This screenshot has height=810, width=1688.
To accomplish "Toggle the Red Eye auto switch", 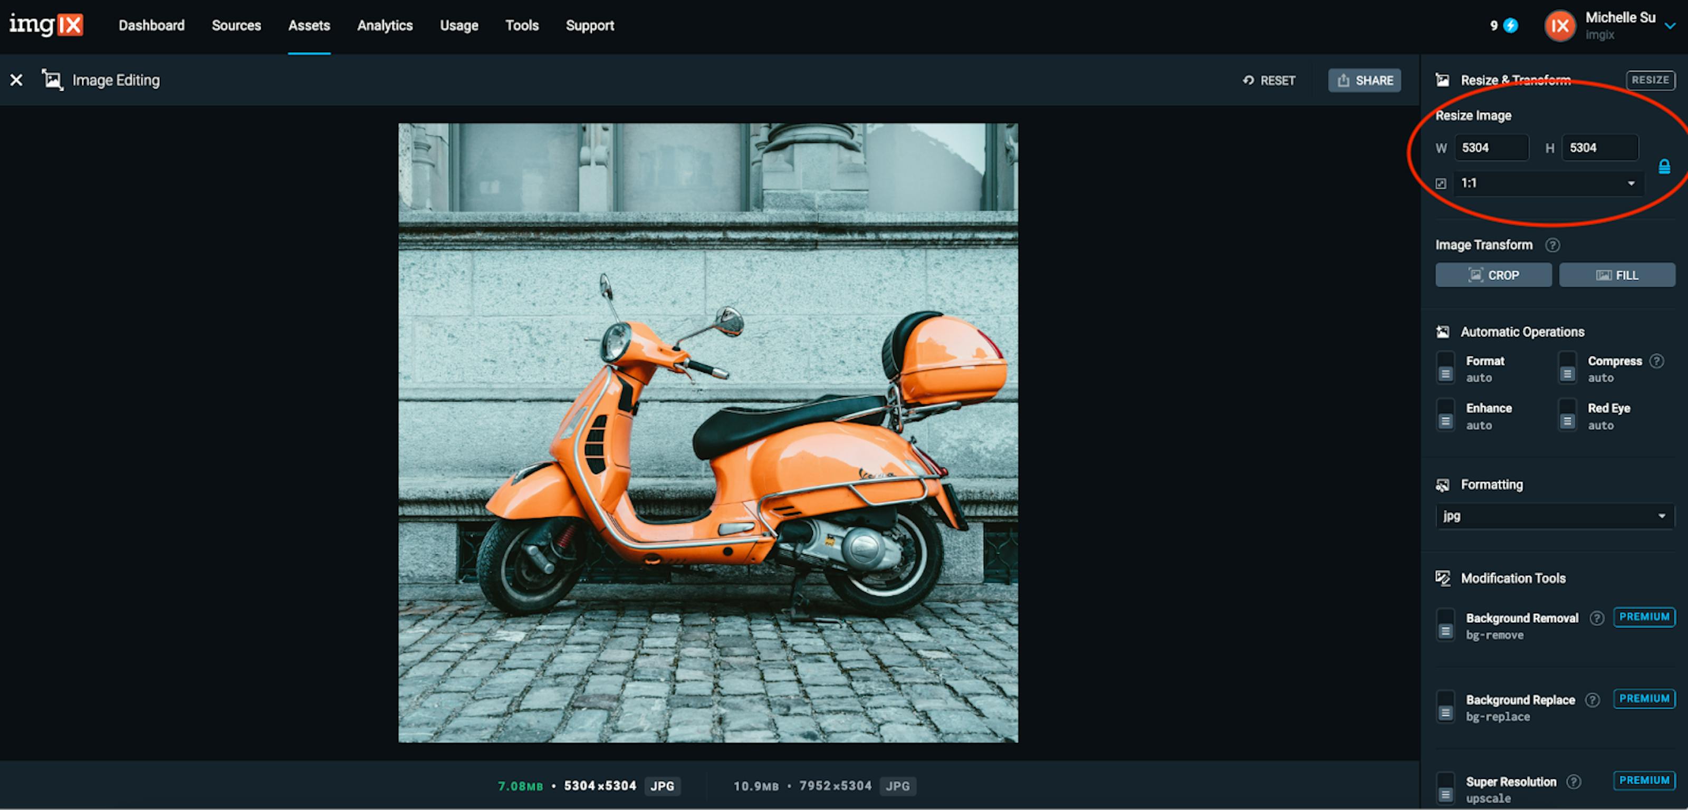I will click(1567, 415).
